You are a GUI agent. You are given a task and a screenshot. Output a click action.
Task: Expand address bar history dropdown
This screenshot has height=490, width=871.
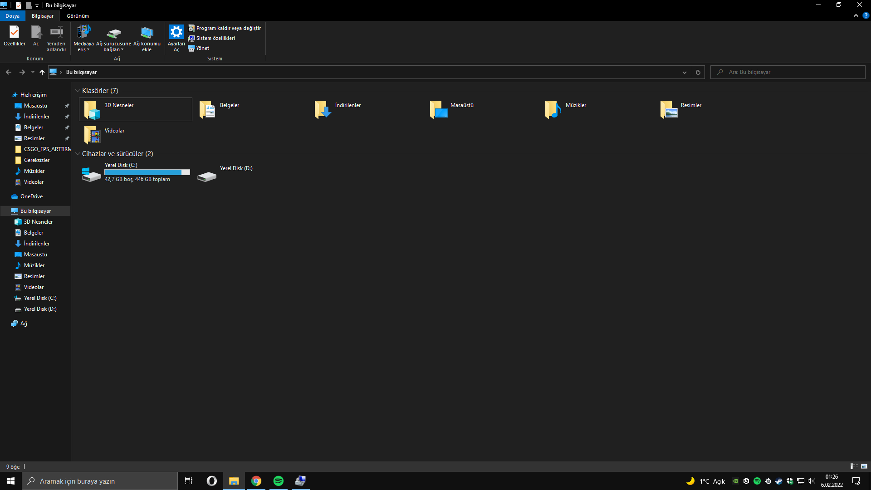point(685,72)
